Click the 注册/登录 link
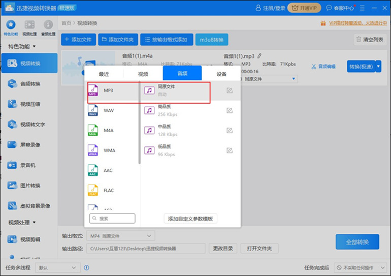 click(271, 8)
